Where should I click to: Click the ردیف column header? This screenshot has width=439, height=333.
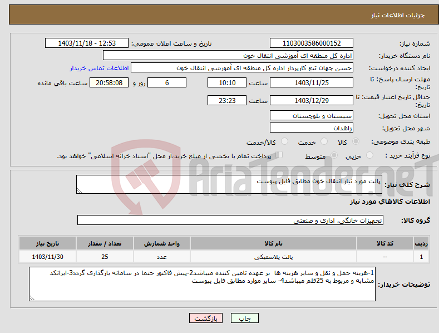421,243
